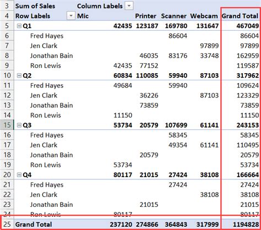
Task: Select the Sum of Sales cell
Action: (35, 6)
